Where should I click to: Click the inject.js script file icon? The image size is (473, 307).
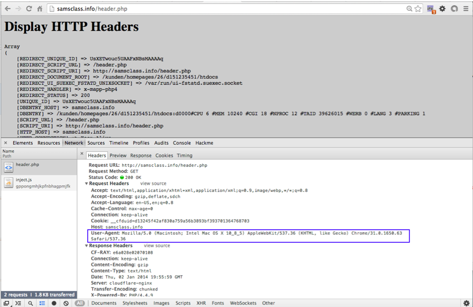pos(8,183)
